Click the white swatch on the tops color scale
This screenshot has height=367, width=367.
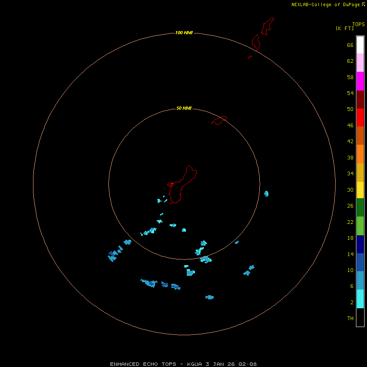click(x=360, y=45)
